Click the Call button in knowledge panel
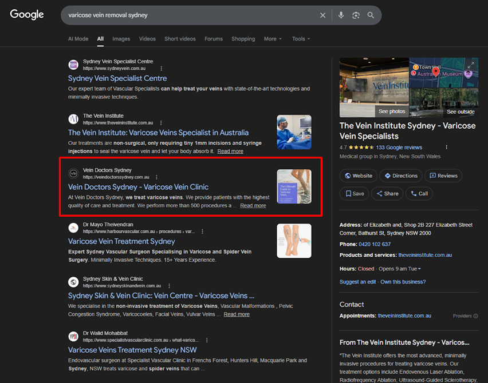This screenshot has width=488, height=383. (419, 193)
